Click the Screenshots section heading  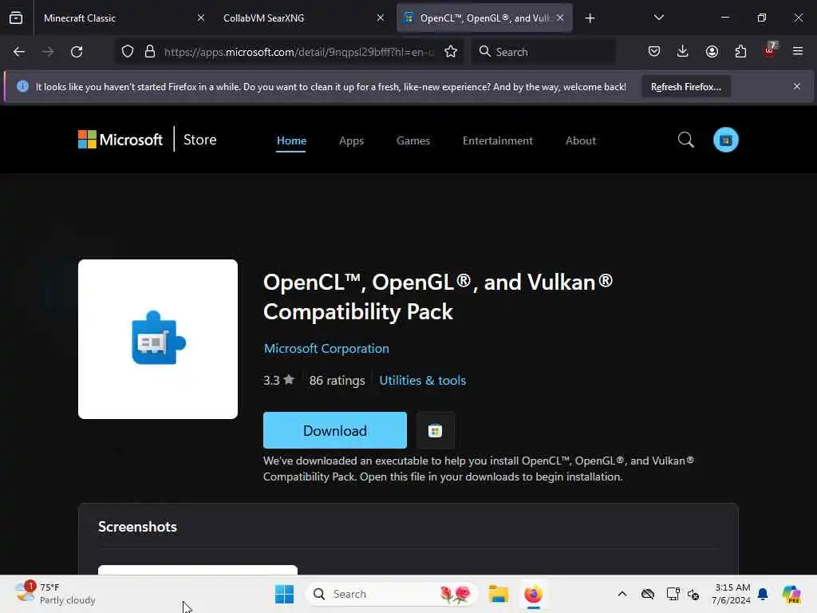pyautogui.click(x=137, y=527)
